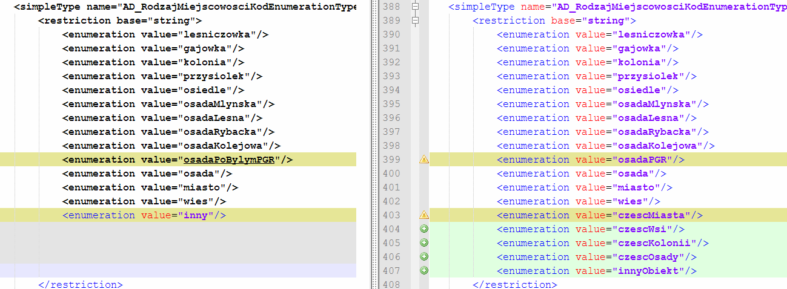The height and width of the screenshot is (289, 787).
Task: Select line number 401 in the gutter
Action: pyautogui.click(x=391, y=187)
